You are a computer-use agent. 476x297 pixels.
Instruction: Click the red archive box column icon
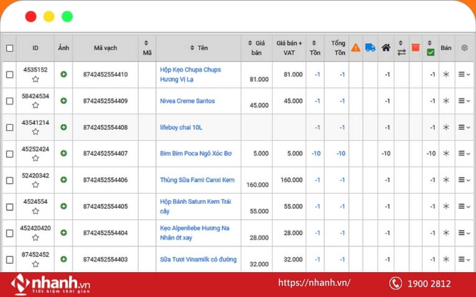pyautogui.click(x=416, y=48)
